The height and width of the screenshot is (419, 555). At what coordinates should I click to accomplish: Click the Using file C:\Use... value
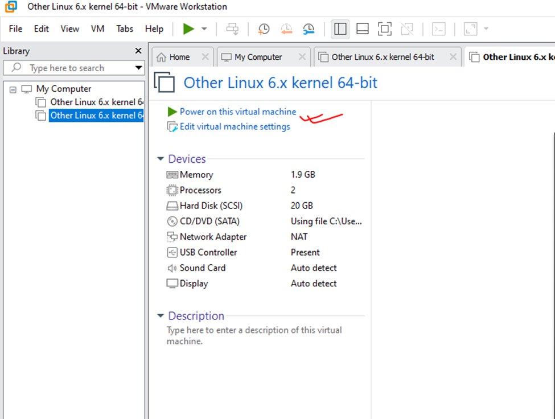[326, 221]
